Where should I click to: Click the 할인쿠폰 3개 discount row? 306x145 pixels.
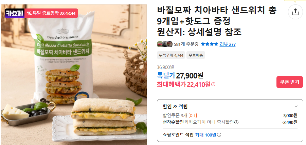click(230, 115)
